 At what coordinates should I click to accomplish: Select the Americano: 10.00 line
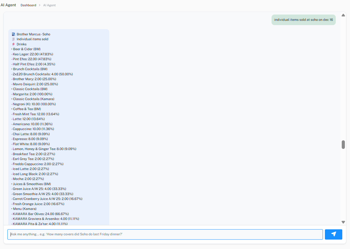pyautogui.click(x=32, y=124)
